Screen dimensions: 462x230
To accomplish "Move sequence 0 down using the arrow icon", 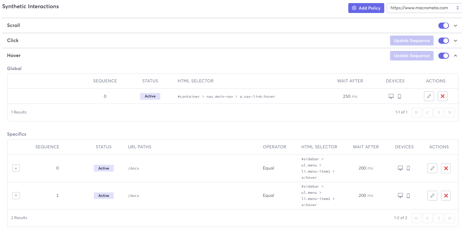I will click(x=16, y=168).
